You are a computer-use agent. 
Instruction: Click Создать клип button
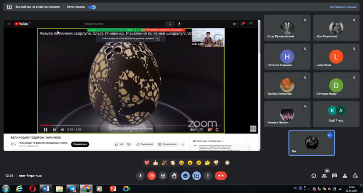point(167,144)
